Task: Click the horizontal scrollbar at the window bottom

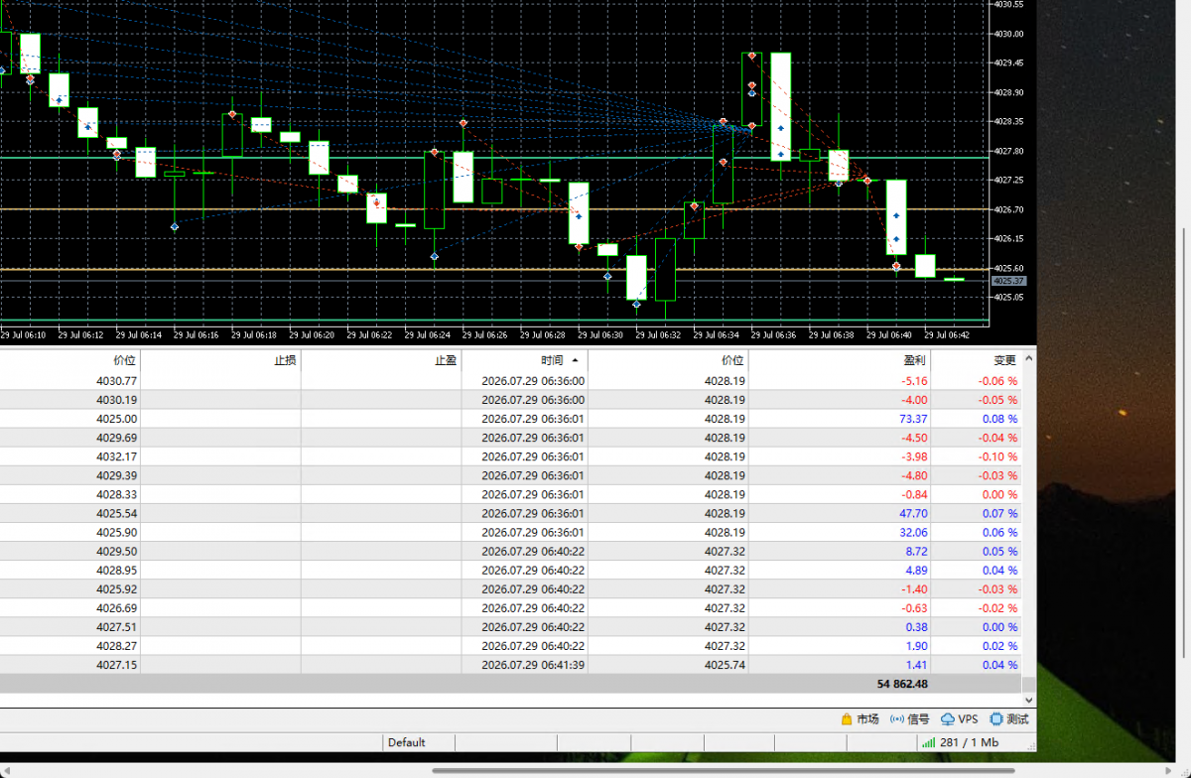Action: 725,770
